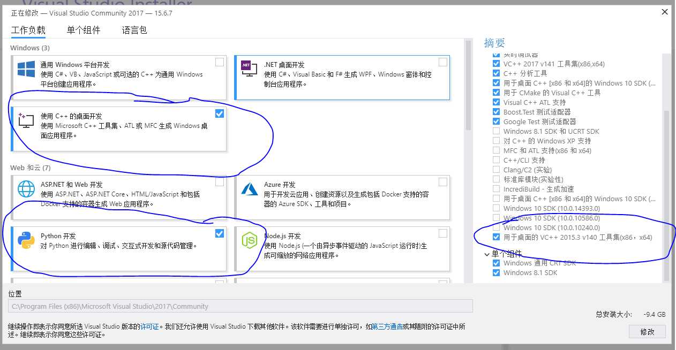Image resolution: width=676 pixels, height=350 pixels.
Task: Click the install location path field
Action: [241, 306]
